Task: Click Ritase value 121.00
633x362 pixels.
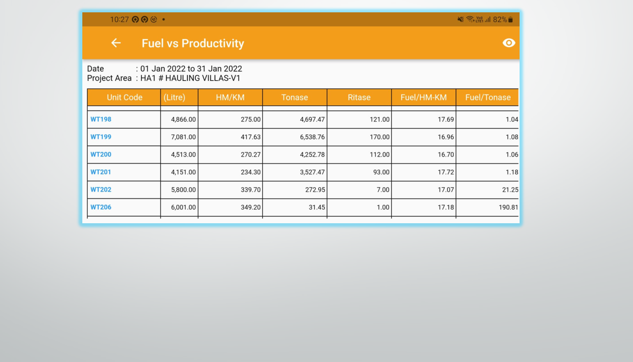Action: pyautogui.click(x=380, y=120)
